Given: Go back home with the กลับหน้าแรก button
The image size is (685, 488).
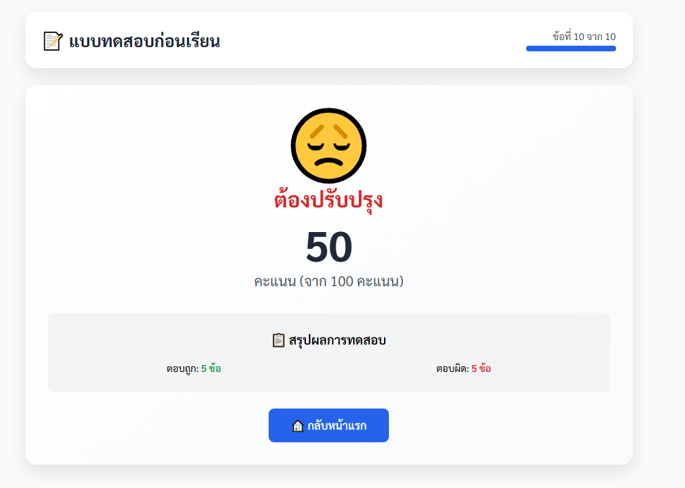Looking at the screenshot, I should pos(328,425).
